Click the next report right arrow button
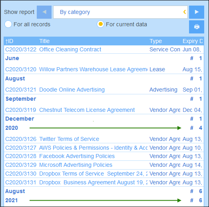 pos(197,12)
